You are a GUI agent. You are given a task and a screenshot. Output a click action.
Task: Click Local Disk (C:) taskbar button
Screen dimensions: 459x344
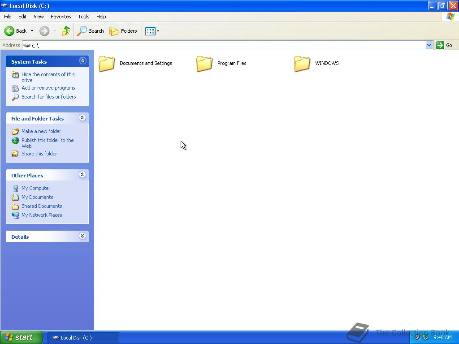pyautogui.click(x=83, y=338)
